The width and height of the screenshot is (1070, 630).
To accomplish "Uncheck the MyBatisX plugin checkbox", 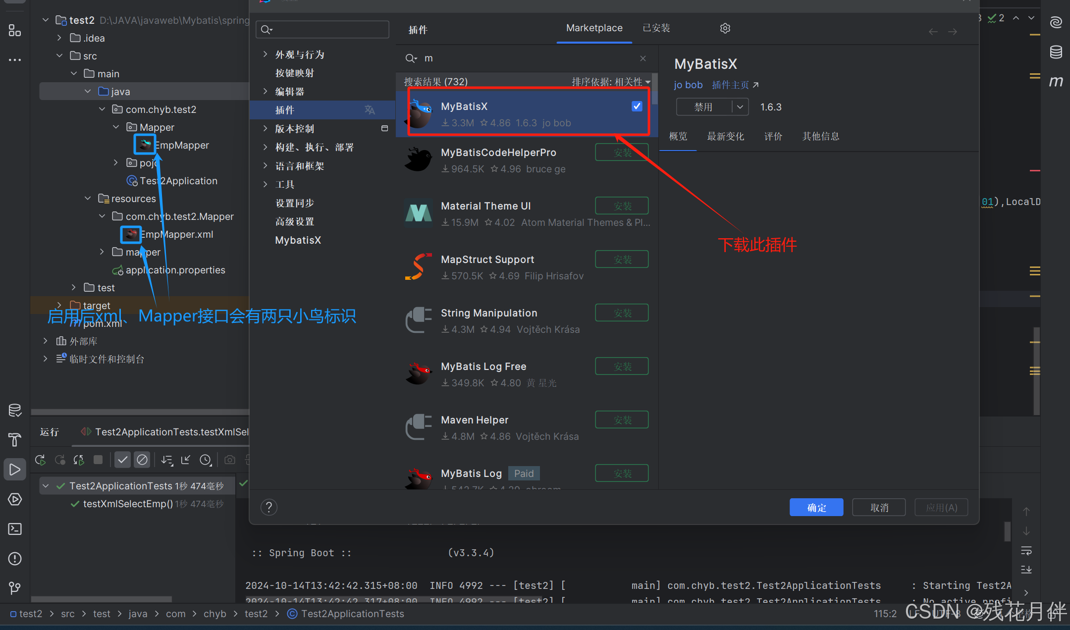I will point(637,106).
